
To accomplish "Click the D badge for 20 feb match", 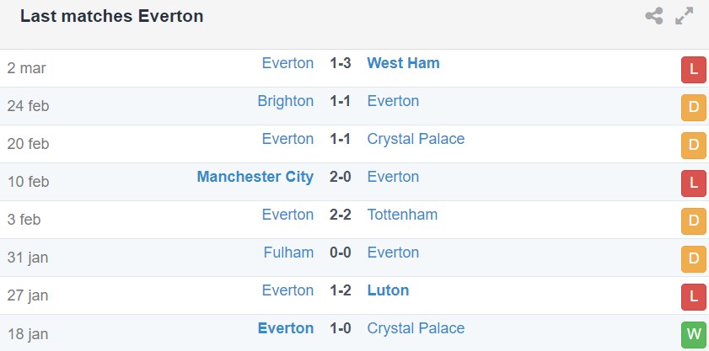I will (x=693, y=146).
